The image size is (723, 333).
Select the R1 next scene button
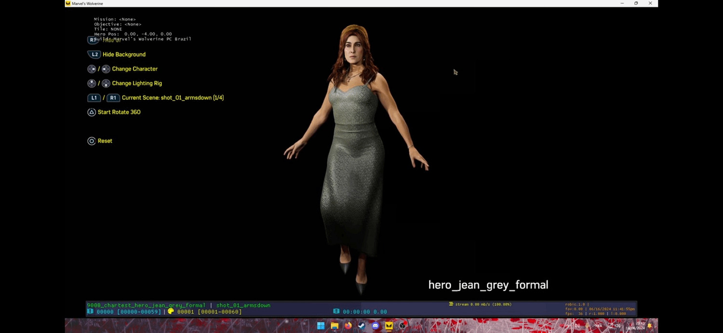tap(113, 98)
